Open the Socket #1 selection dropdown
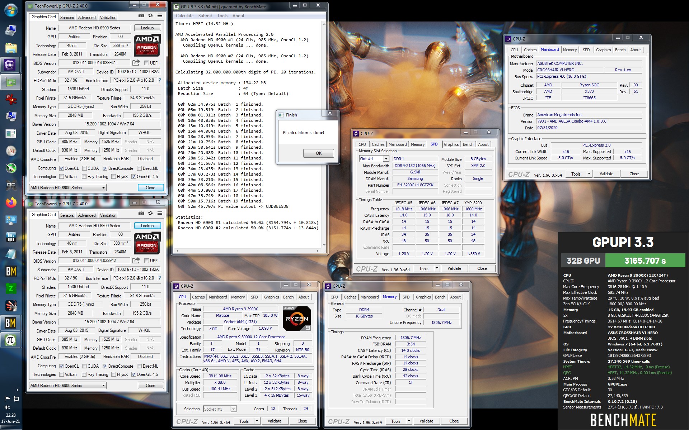689x430 pixels. [x=220, y=409]
